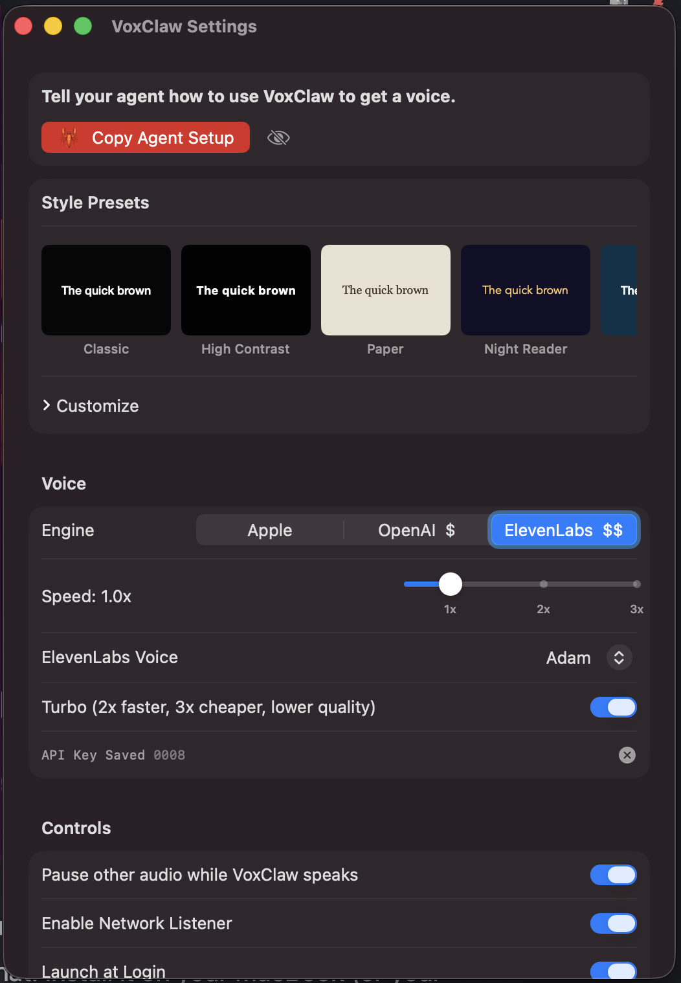Click the Voice section heading
Screen dimensions: 681x983
63,483
